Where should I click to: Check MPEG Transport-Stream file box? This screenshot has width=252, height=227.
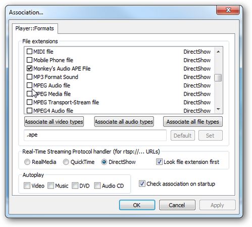29,102
